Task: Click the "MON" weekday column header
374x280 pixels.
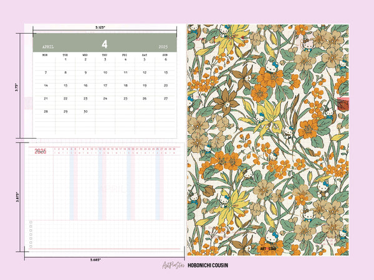Action: [x=44, y=55]
